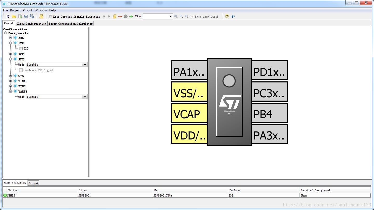
Task: Toggle the Hardware NSS Signal checkbox
Action: tap(21, 70)
